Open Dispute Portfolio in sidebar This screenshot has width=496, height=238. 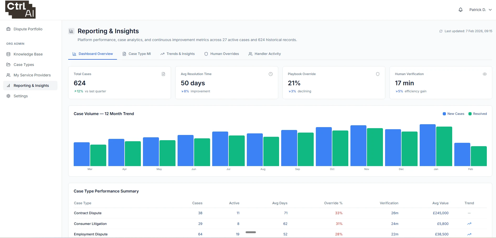pyautogui.click(x=30, y=29)
